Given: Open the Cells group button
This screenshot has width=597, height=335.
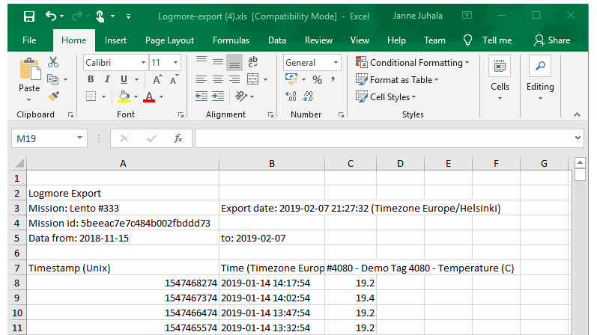Looking at the screenshot, I should pyautogui.click(x=500, y=79).
